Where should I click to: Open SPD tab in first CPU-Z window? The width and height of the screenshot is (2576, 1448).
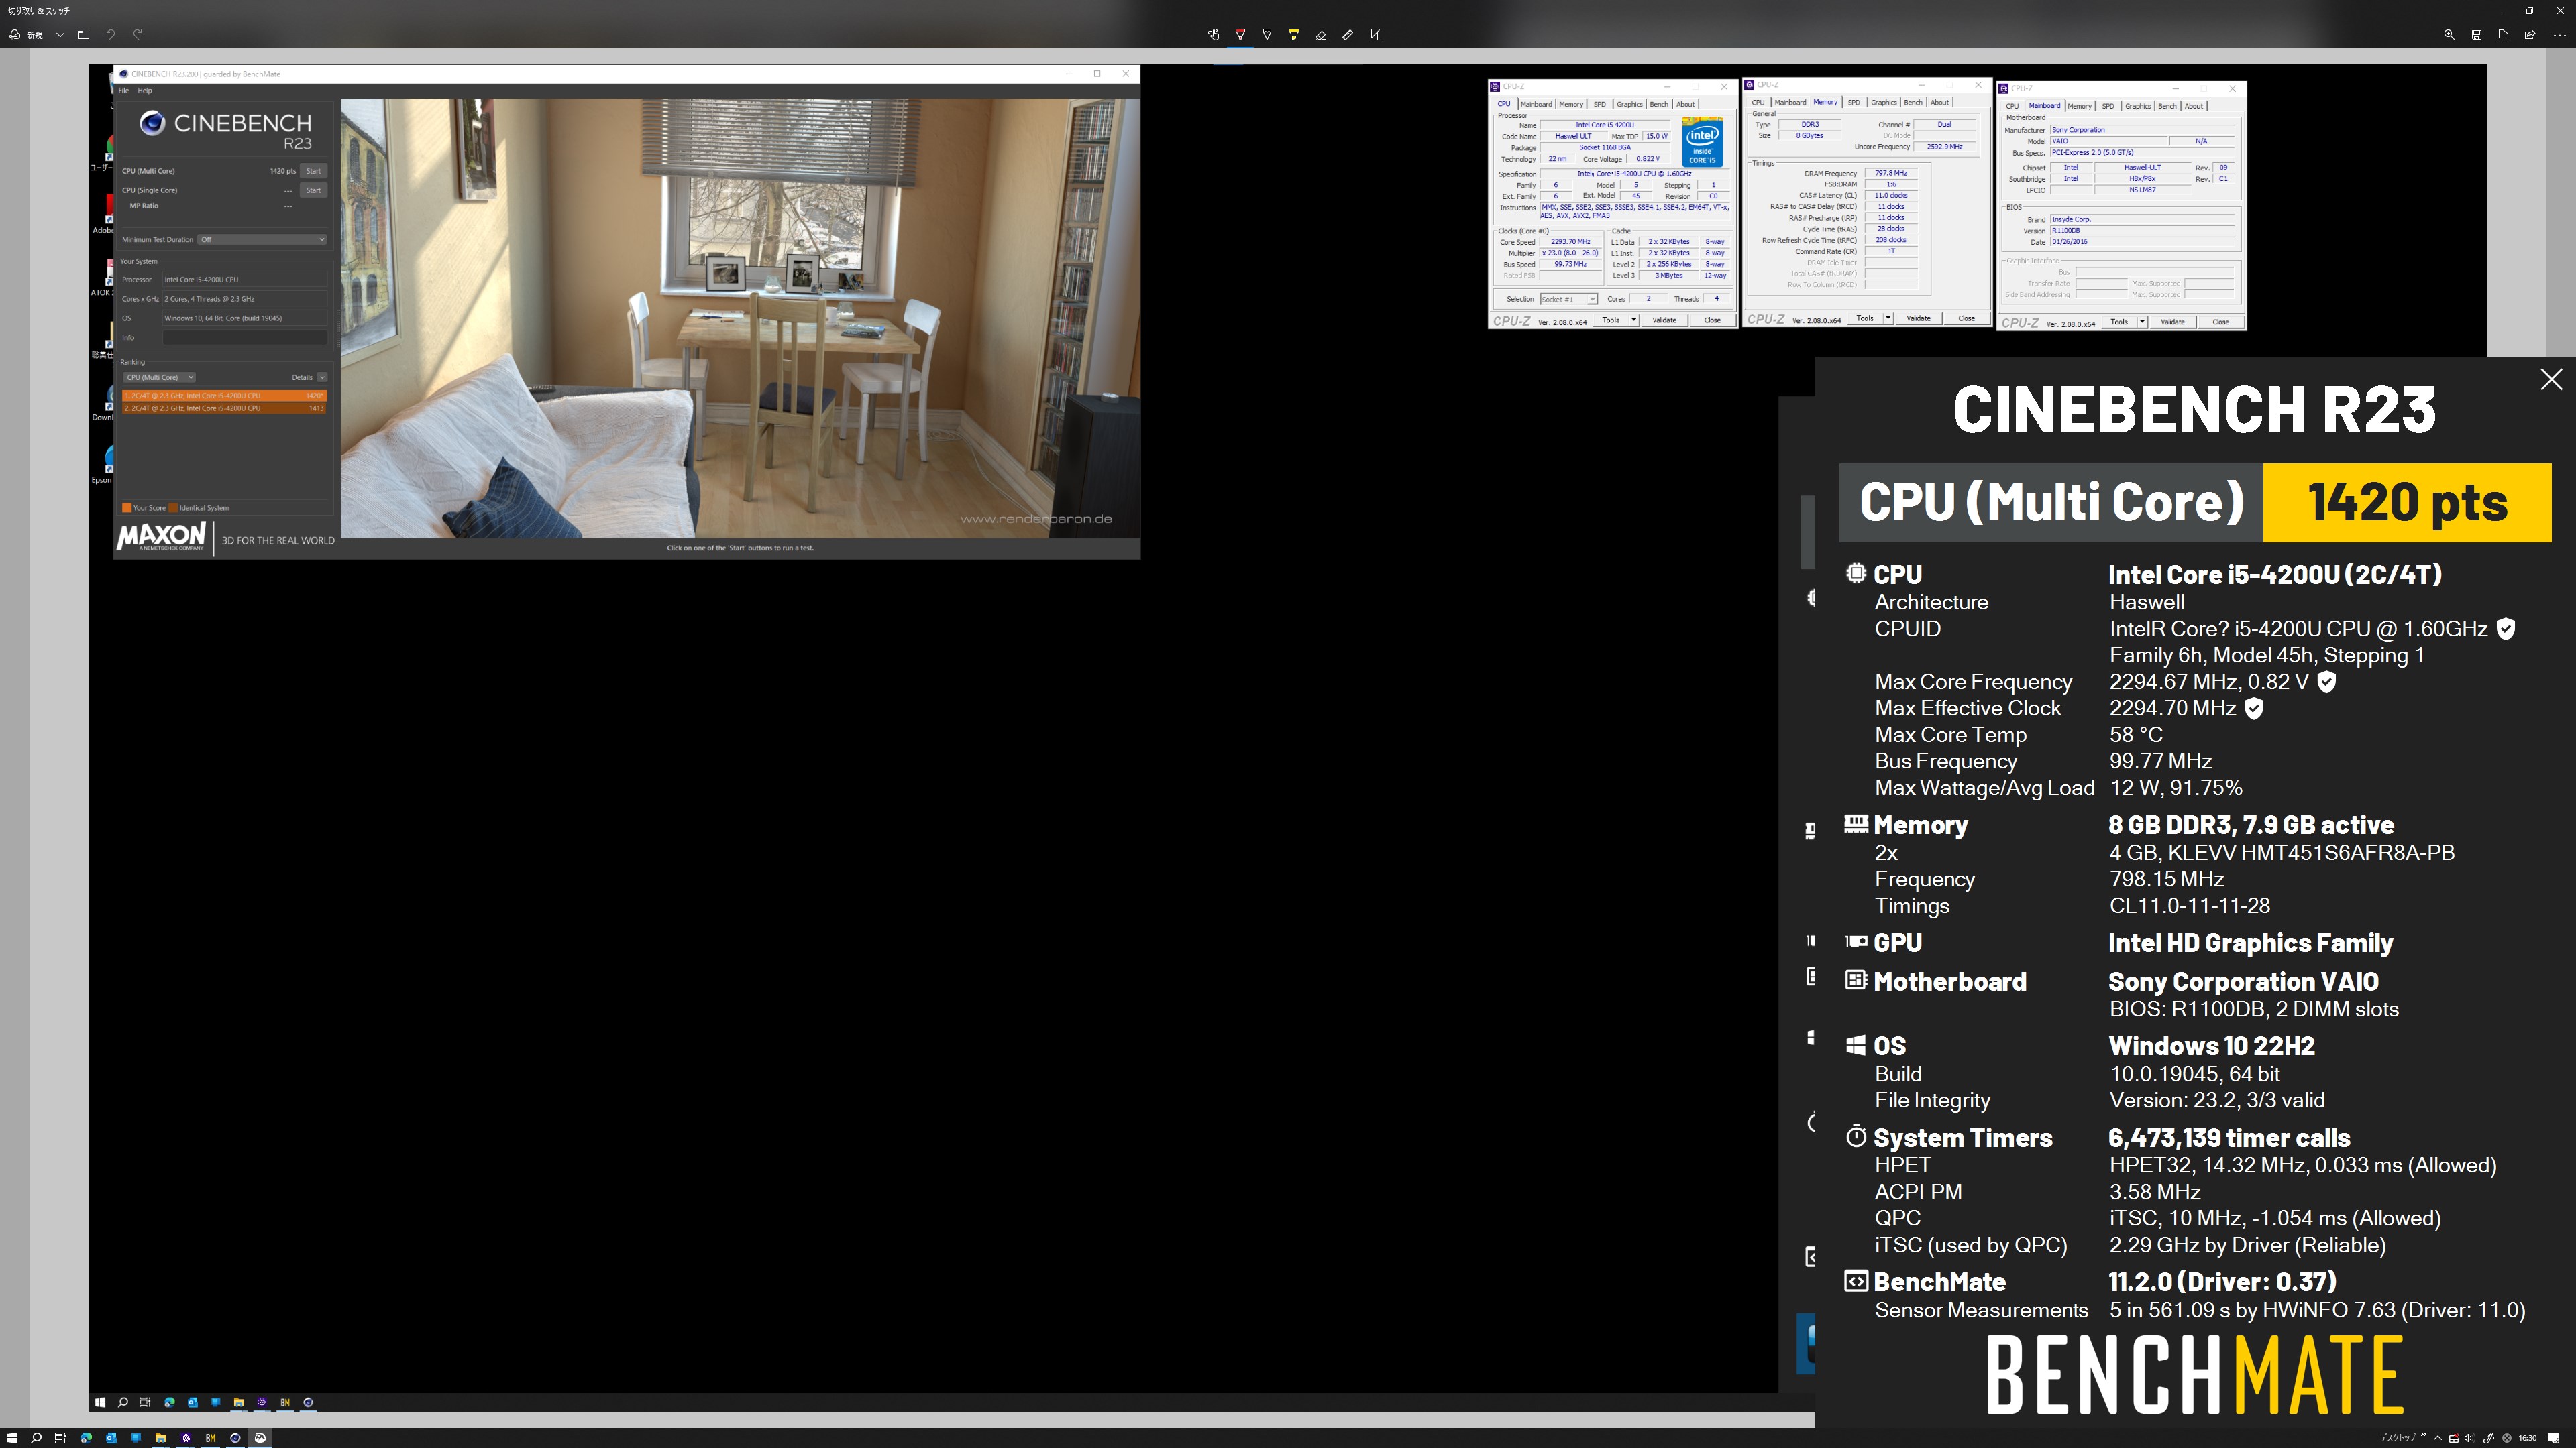pos(1599,105)
